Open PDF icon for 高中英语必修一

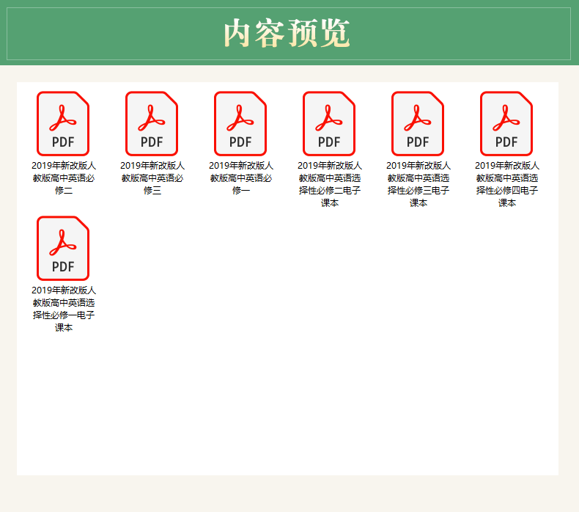pyautogui.click(x=240, y=123)
